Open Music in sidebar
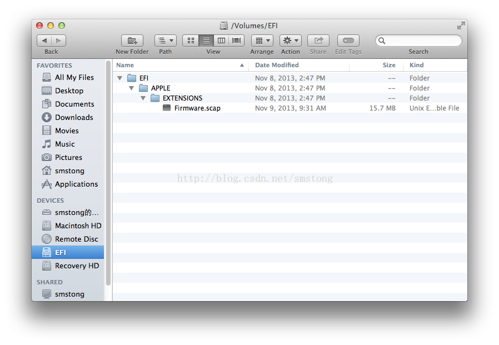Screen dimensions: 499x345 coord(68,144)
